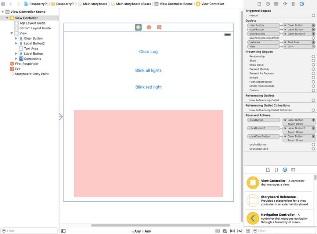Click the searchDisplayController outlet circle
This screenshot has height=234, width=317.
point(313,38)
